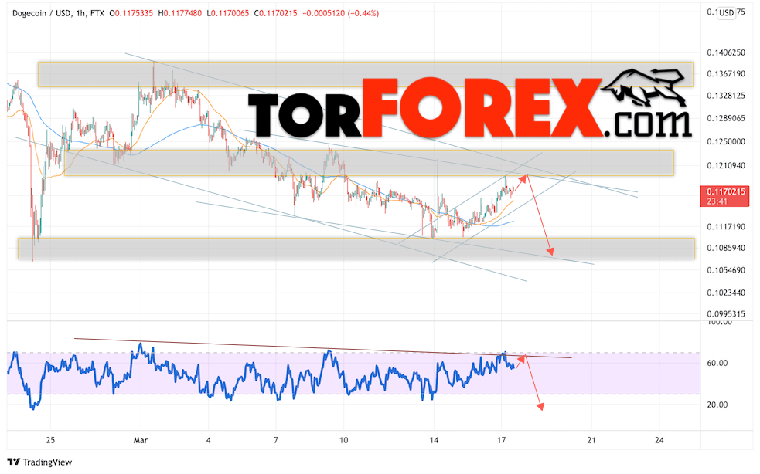Click the TORFOREX.com watermark text
760x474 pixels.
(469, 109)
